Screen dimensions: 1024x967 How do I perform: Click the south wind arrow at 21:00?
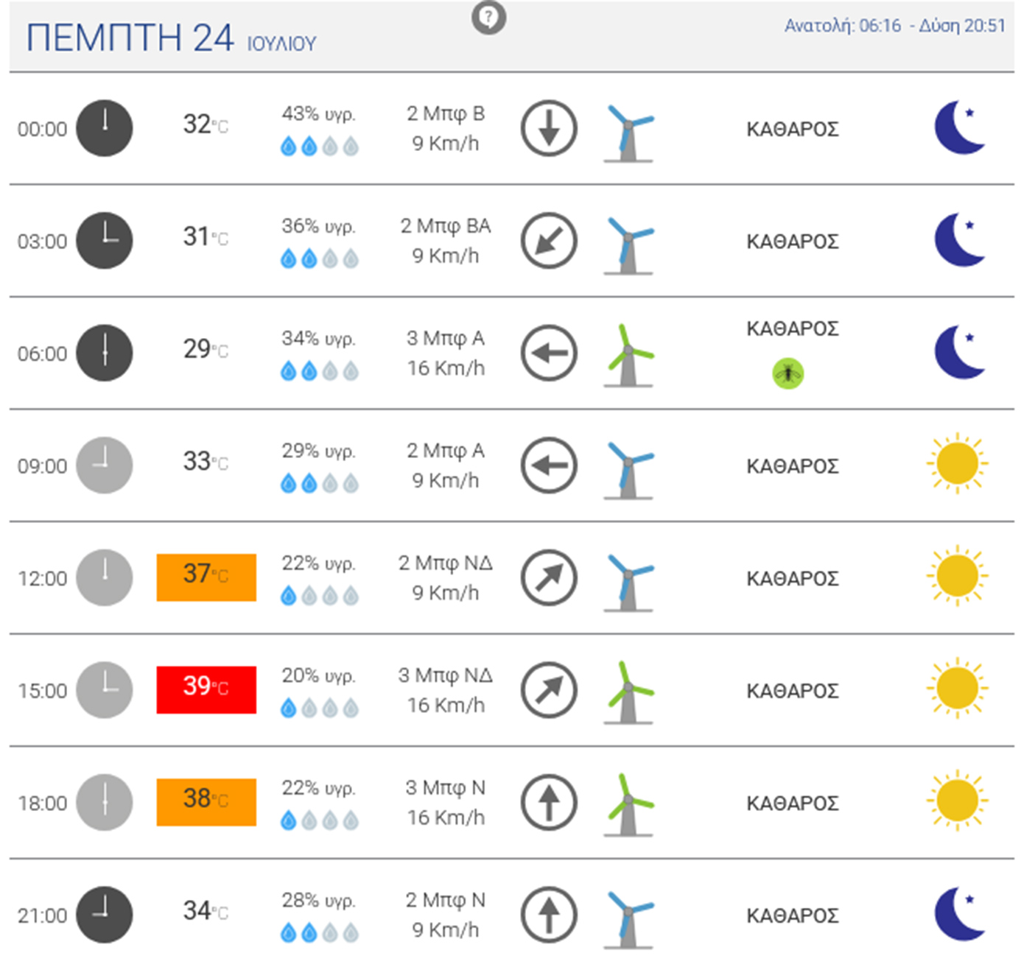pyautogui.click(x=549, y=915)
